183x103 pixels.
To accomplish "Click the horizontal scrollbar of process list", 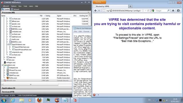I will 31,84.
